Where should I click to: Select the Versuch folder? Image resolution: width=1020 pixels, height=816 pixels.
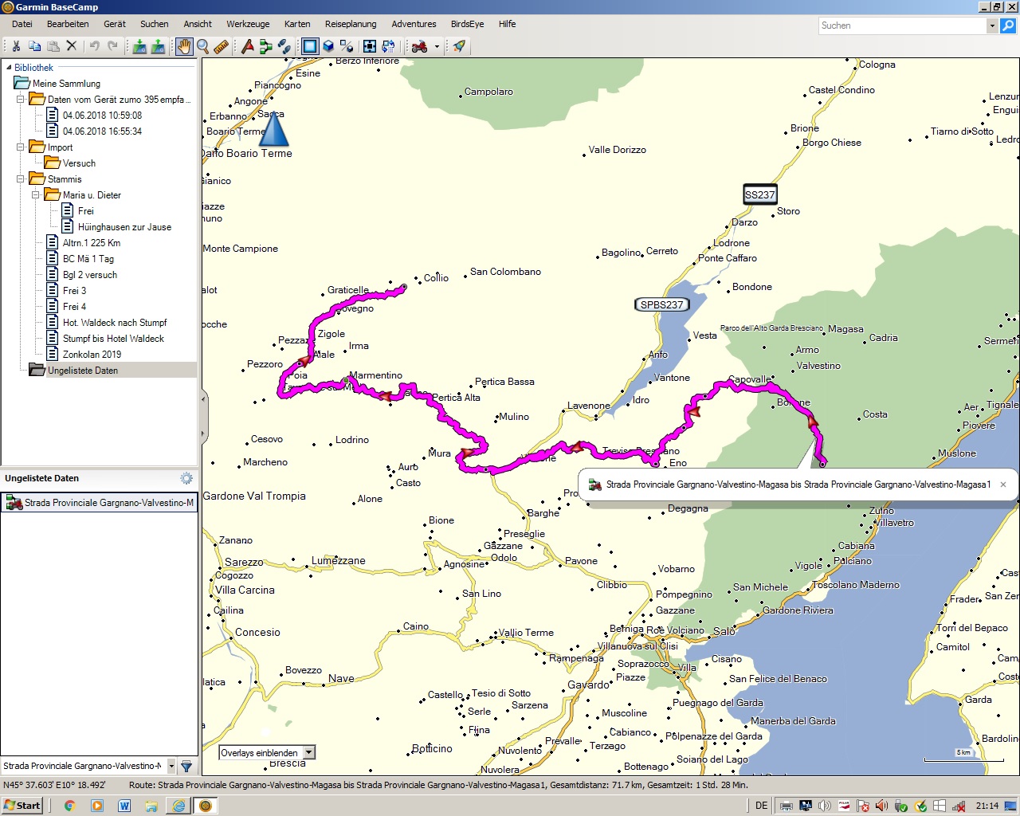[x=79, y=163]
